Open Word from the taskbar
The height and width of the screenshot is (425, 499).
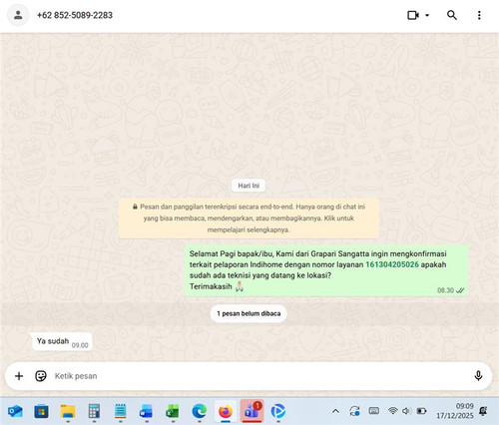tap(147, 411)
